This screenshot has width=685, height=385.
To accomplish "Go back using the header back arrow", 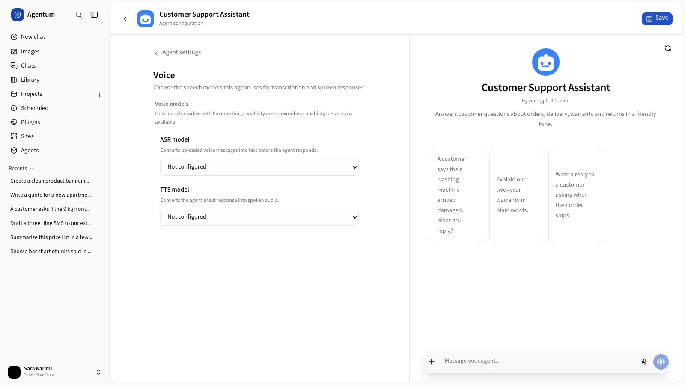I will (125, 19).
